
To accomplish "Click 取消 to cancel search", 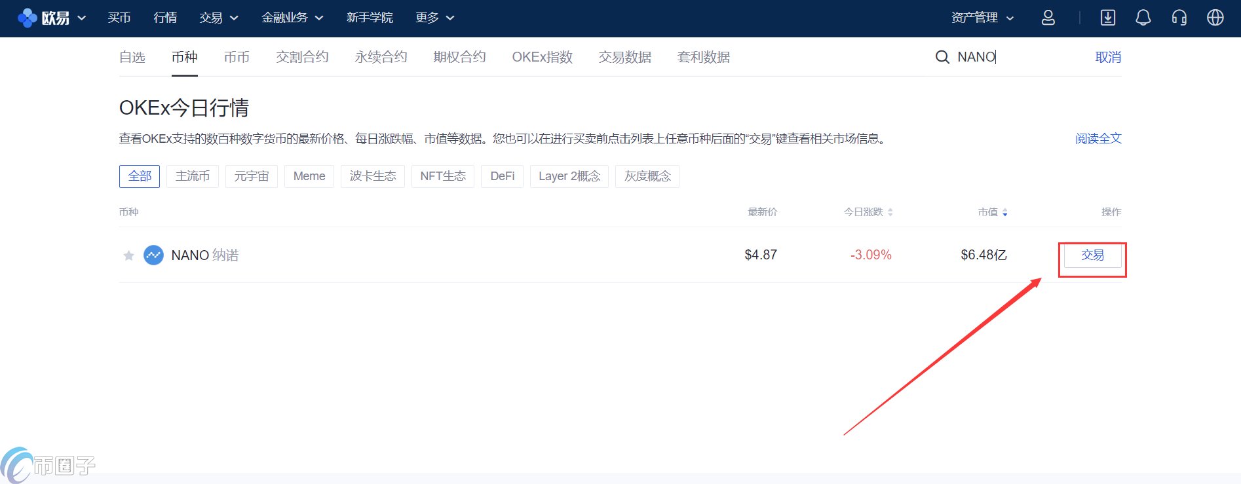I will [1109, 57].
